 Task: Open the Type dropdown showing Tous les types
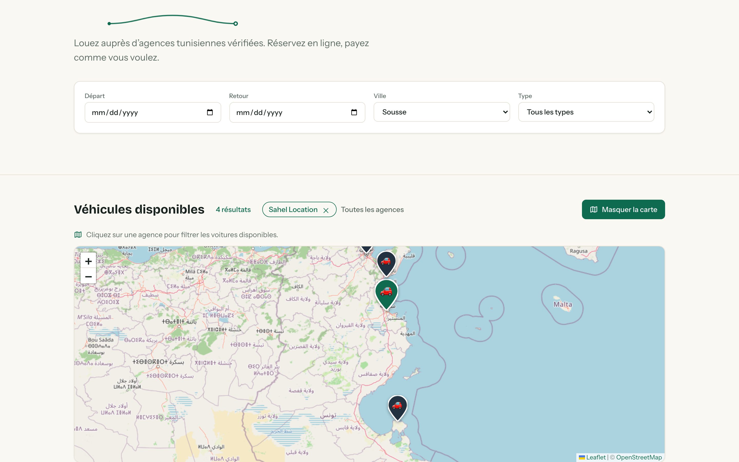pyautogui.click(x=586, y=112)
